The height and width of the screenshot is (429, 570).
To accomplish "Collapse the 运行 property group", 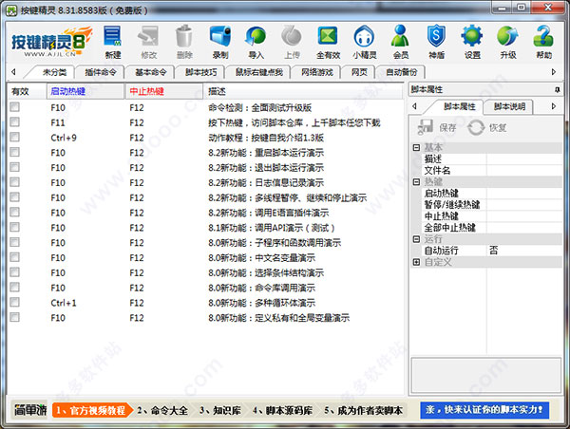I will coord(417,239).
